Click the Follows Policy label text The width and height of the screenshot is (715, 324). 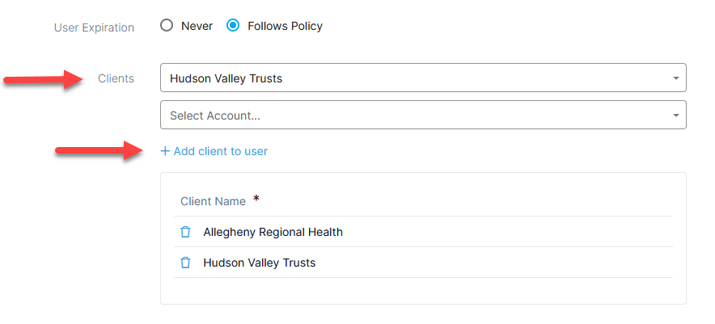(285, 26)
